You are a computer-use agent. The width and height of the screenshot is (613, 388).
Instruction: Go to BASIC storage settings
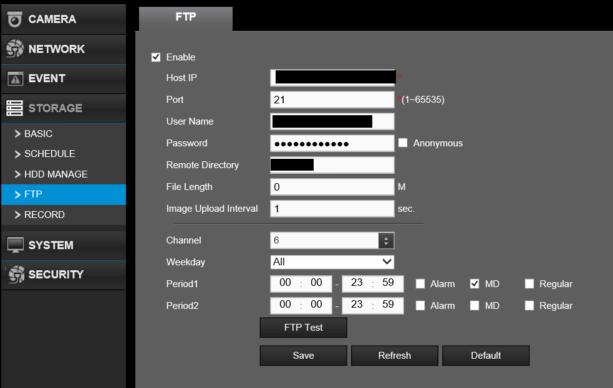[64, 134]
